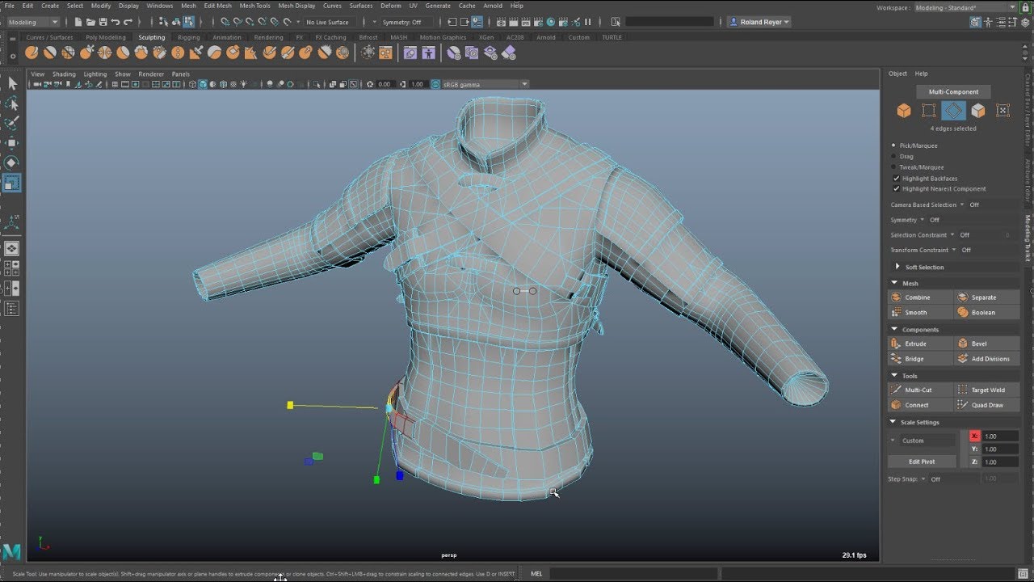Activate the Bevel component tool
The image size is (1034, 582).
(987, 344)
